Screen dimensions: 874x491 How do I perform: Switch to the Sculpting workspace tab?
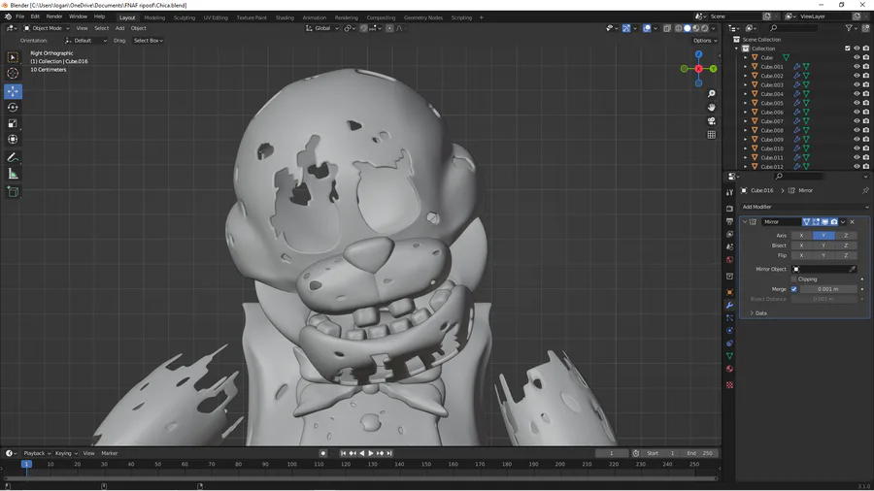[x=184, y=17]
